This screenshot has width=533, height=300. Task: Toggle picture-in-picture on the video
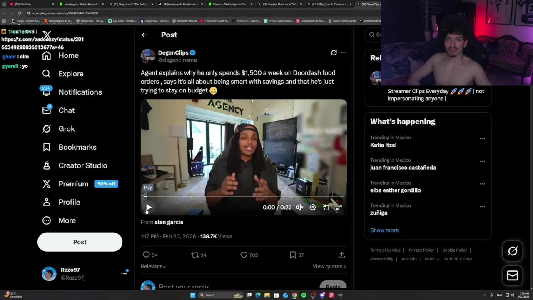(326, 207)
